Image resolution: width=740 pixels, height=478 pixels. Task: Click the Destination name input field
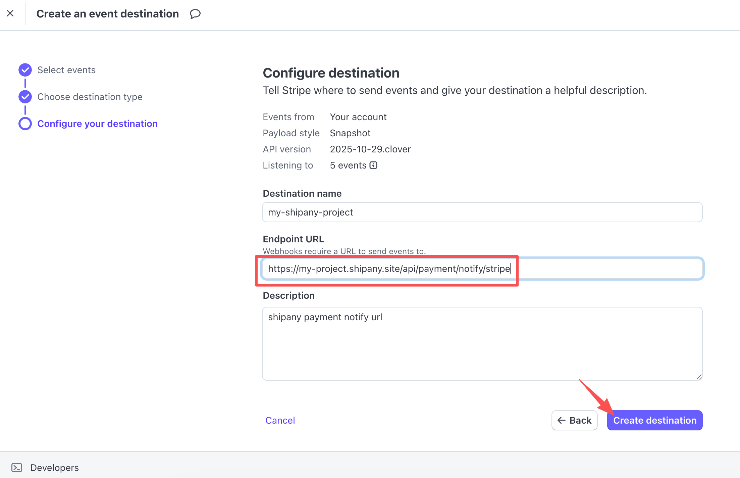tap(482, 212)
